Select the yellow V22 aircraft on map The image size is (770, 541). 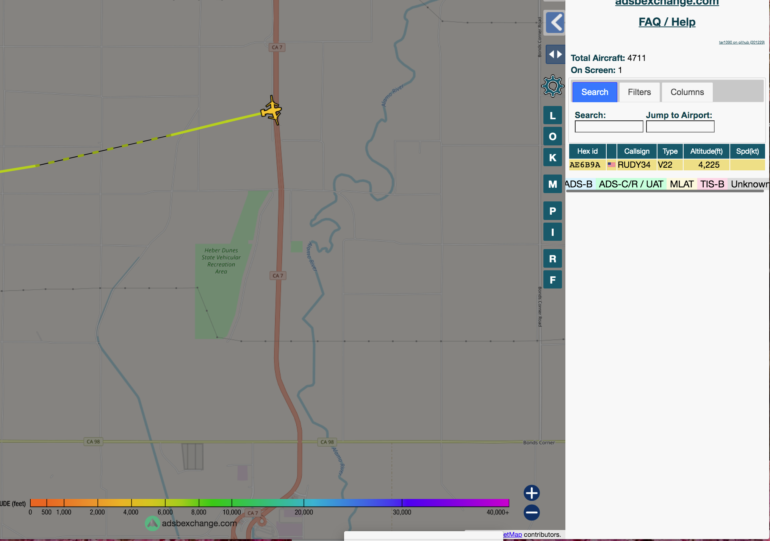click(272, 111)
